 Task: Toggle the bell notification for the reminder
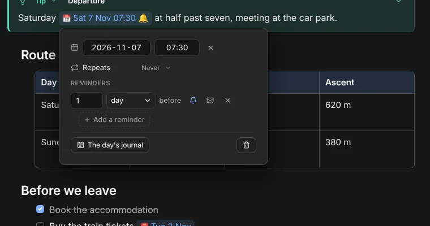tap(193, 100)
